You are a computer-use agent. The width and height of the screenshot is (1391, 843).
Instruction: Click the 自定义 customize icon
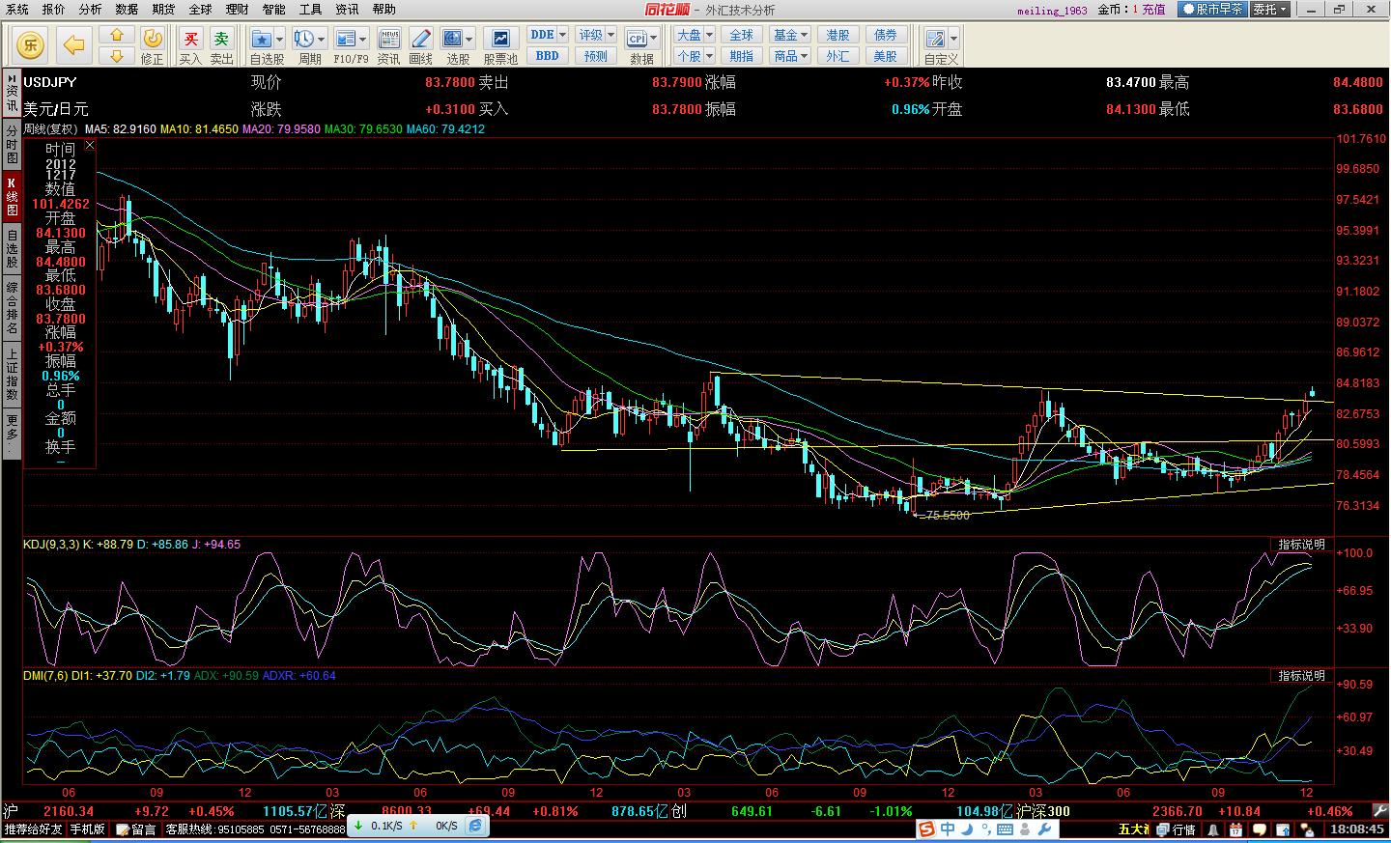(x=935, y=39)
